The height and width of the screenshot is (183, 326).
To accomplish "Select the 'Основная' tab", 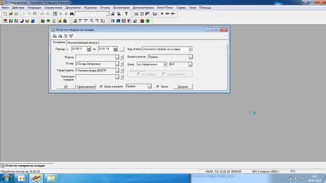I will click(59, 42).
